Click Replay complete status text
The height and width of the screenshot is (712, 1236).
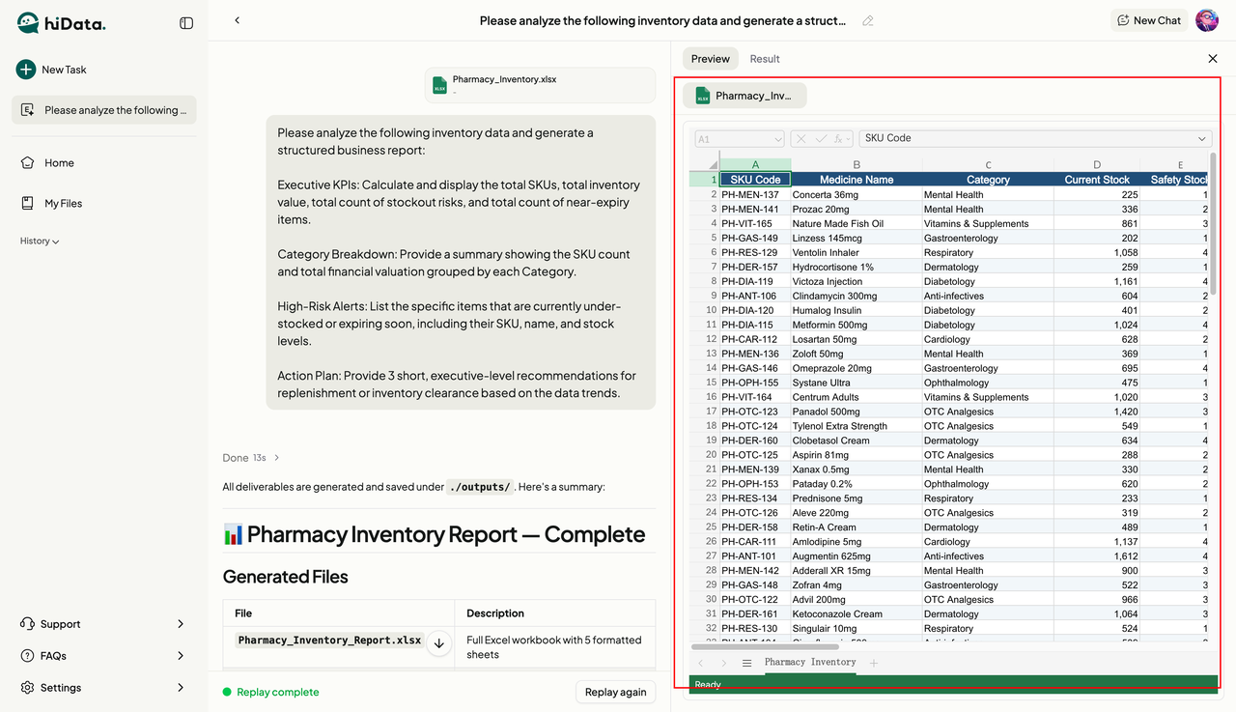(x=277, y=692)
